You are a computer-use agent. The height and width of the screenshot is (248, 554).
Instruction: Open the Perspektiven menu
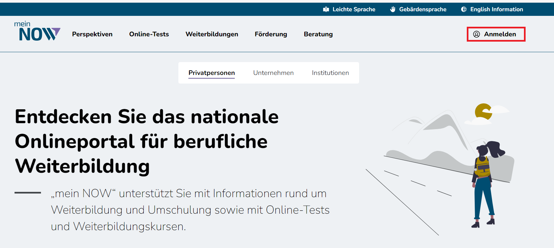point(92,34)
